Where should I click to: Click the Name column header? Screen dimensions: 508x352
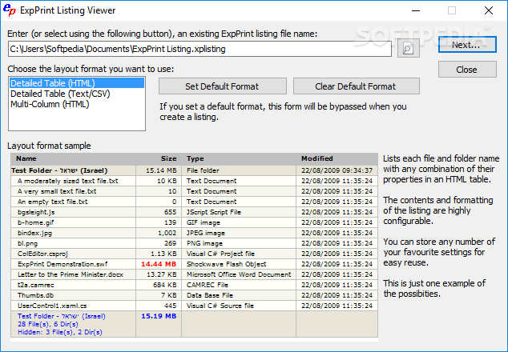tap(26, 158)
